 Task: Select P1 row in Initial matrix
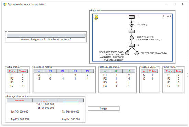click(x=17, y=75)
